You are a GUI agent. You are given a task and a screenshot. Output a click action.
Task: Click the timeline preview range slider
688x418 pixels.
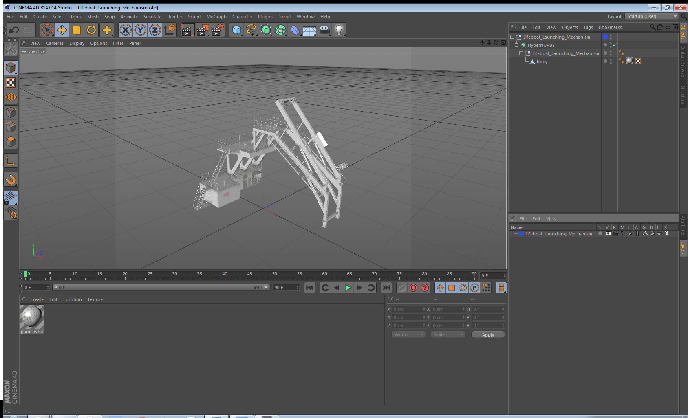click(x=161, y=287)
